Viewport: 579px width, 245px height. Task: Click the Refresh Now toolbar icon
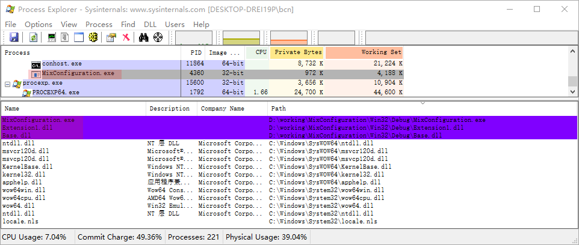pyautogui.click(x=34, y=37)
